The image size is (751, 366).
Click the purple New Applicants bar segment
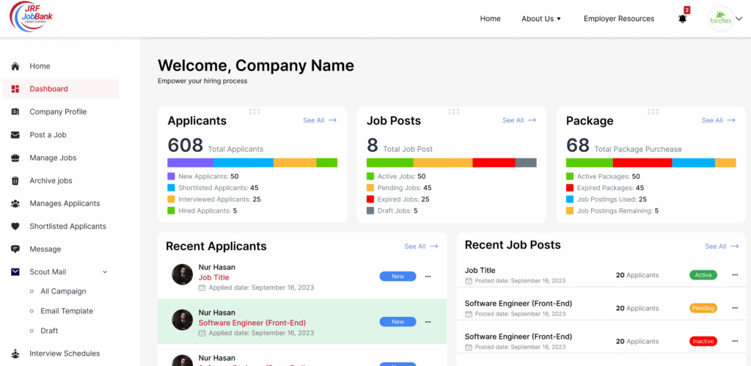(x=191, y=163)
